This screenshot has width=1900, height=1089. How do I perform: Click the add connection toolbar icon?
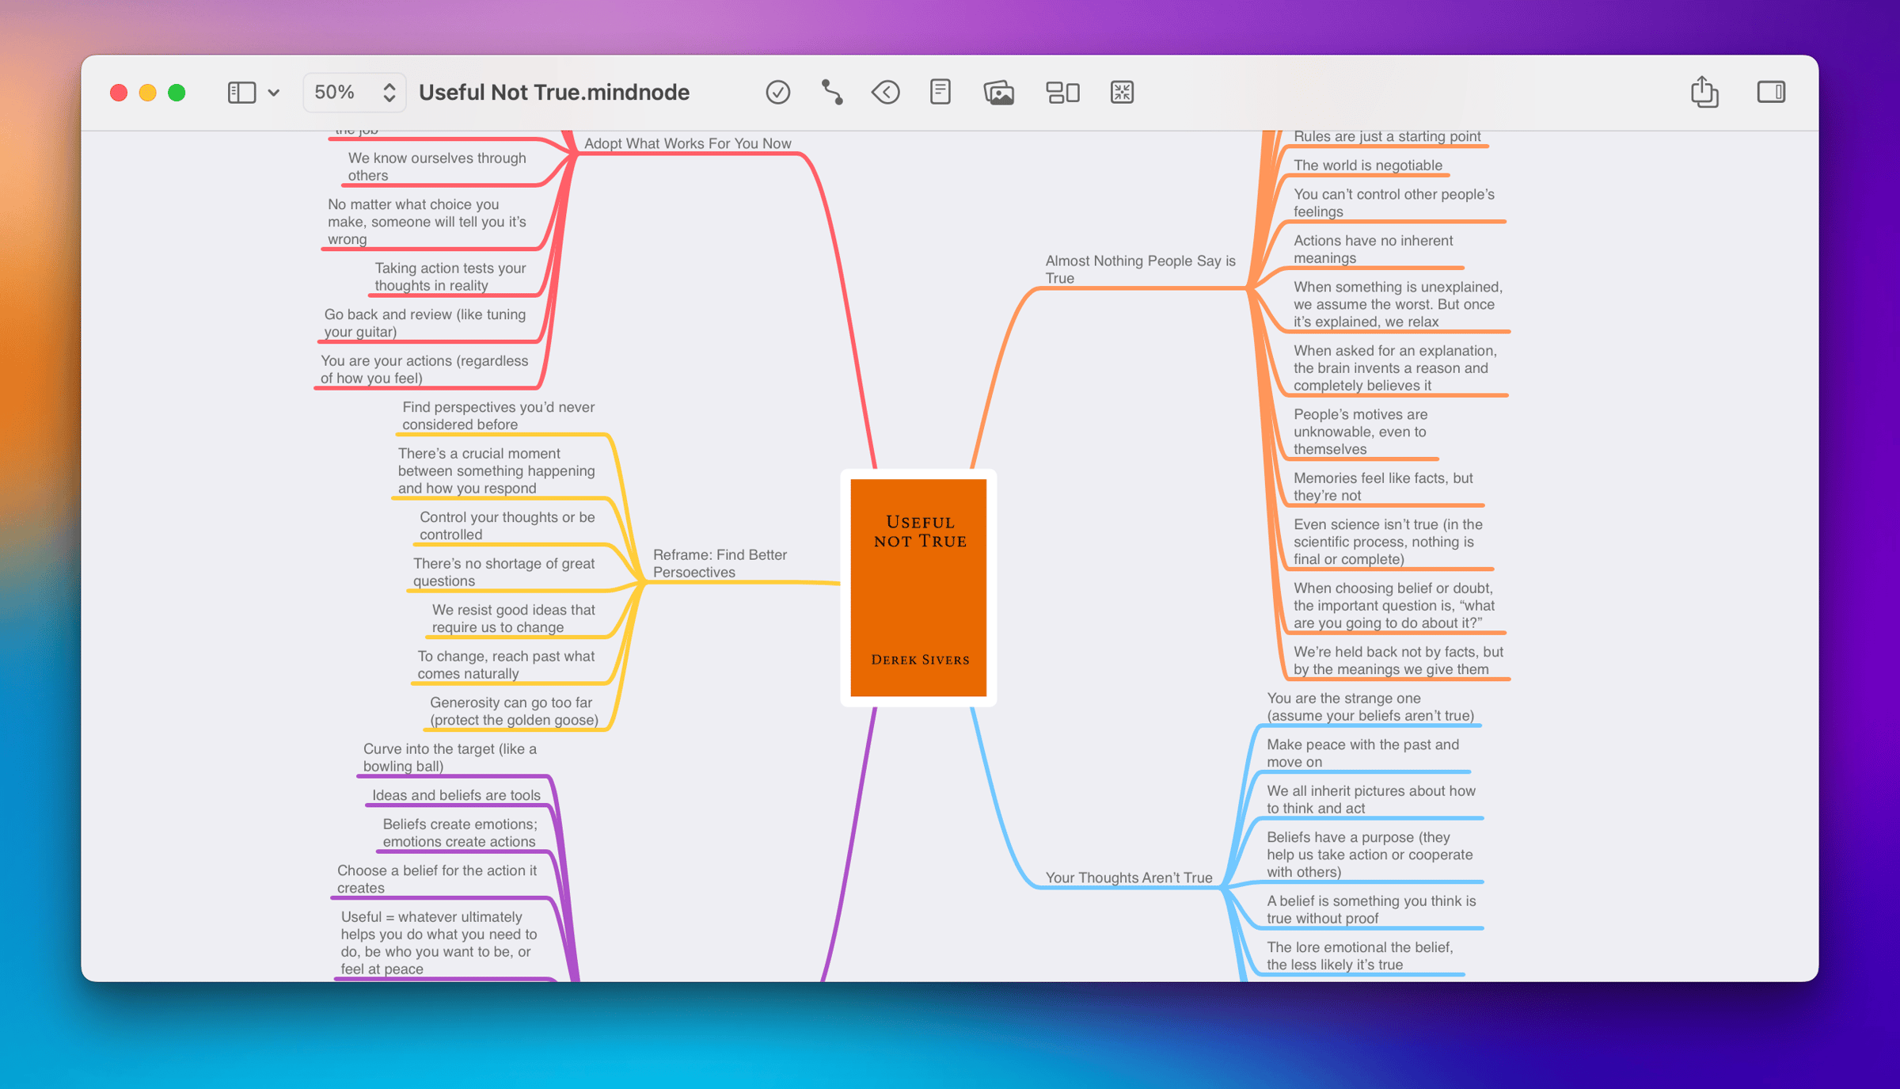pyautogui.click(x=832, y=93)
